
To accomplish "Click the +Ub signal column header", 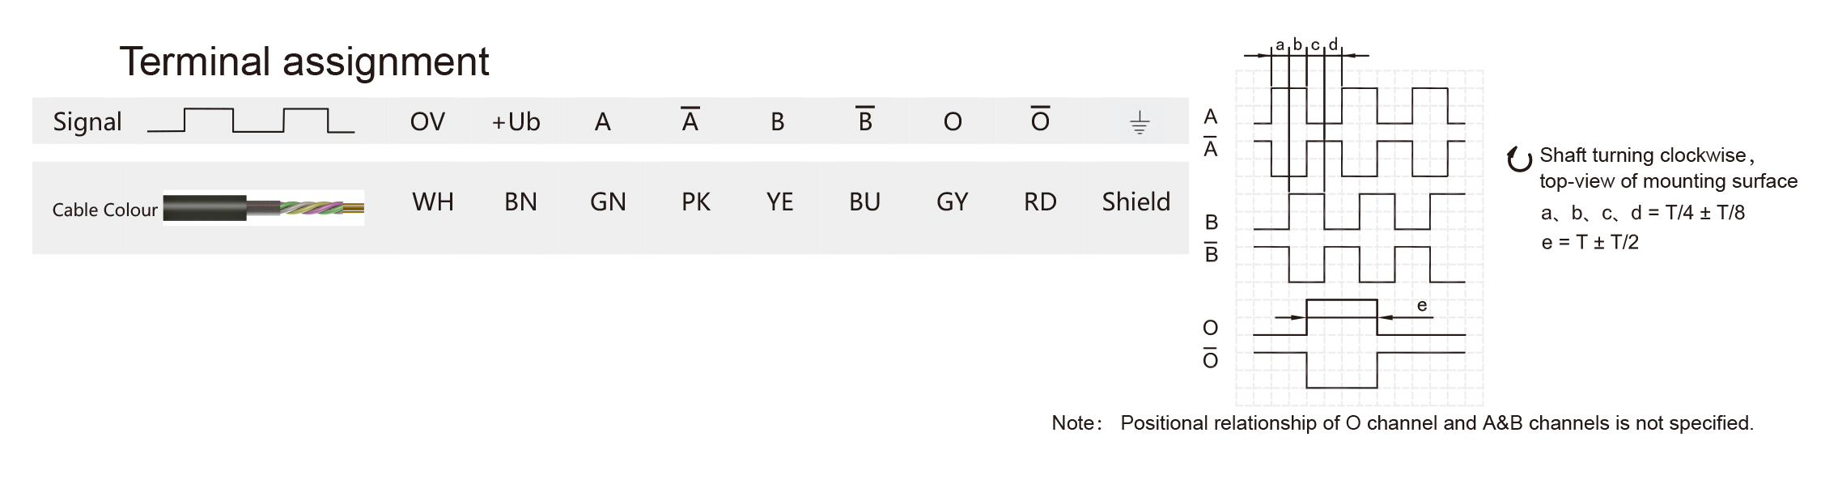I will [x=516, y=121].
